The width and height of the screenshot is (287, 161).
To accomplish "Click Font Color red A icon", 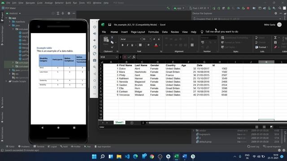I will pyautogui.click(x=156, y=45).
